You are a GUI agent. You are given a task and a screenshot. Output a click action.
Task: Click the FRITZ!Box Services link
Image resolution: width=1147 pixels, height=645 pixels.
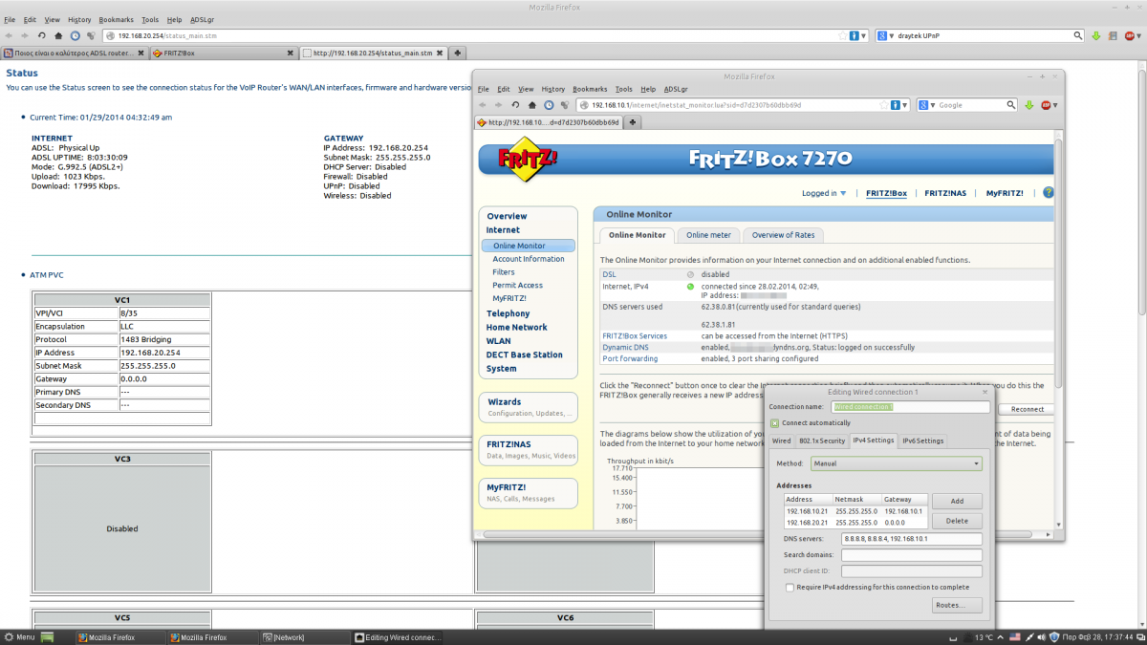click(x=635, y=335)
